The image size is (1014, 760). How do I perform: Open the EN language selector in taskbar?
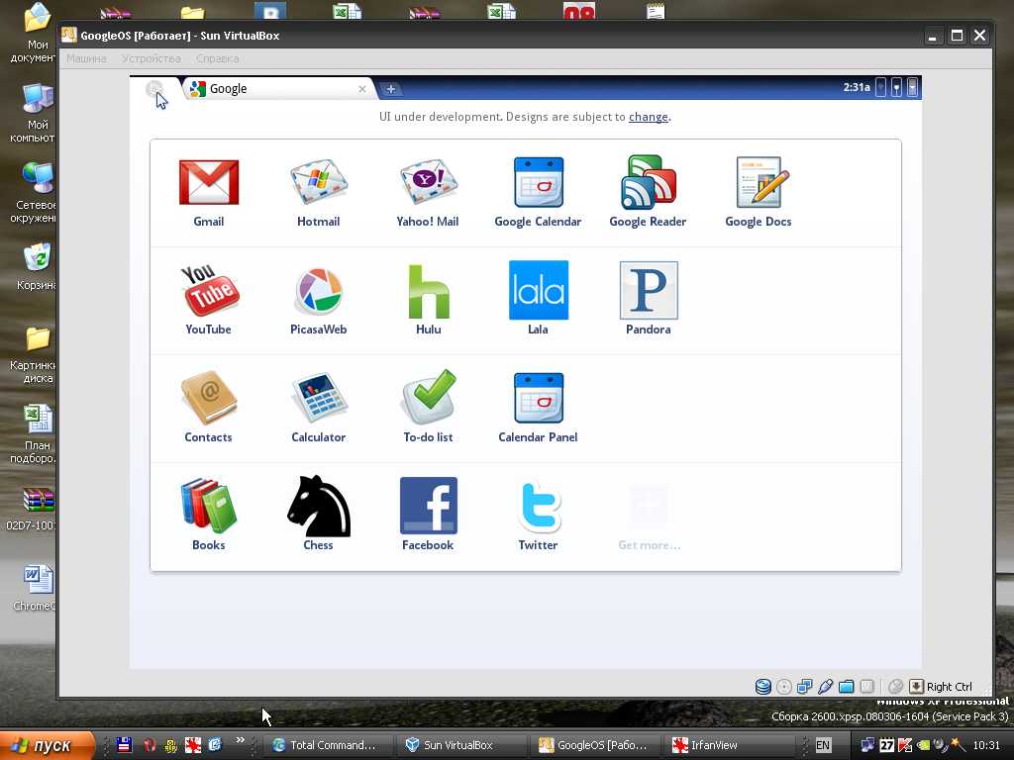click(x=823, y=745)
